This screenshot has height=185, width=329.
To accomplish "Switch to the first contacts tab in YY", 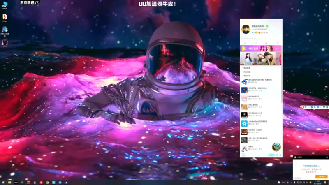I will (255, 43).
